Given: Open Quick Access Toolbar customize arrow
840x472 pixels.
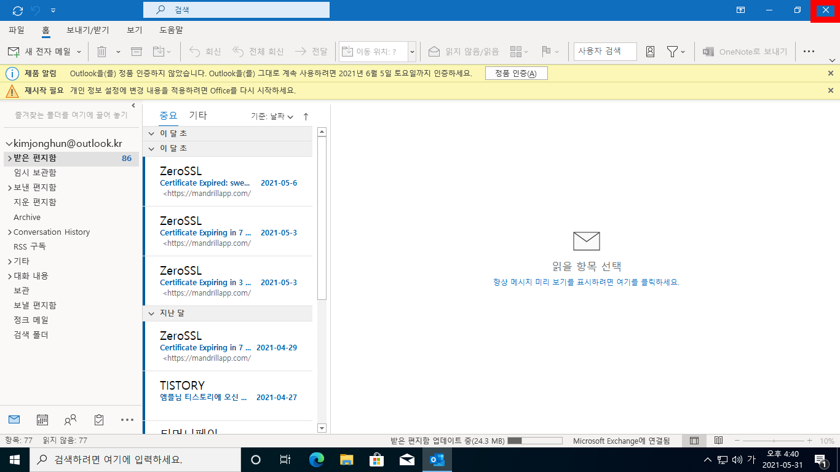Looking at the screenshot, I should 53,10.
